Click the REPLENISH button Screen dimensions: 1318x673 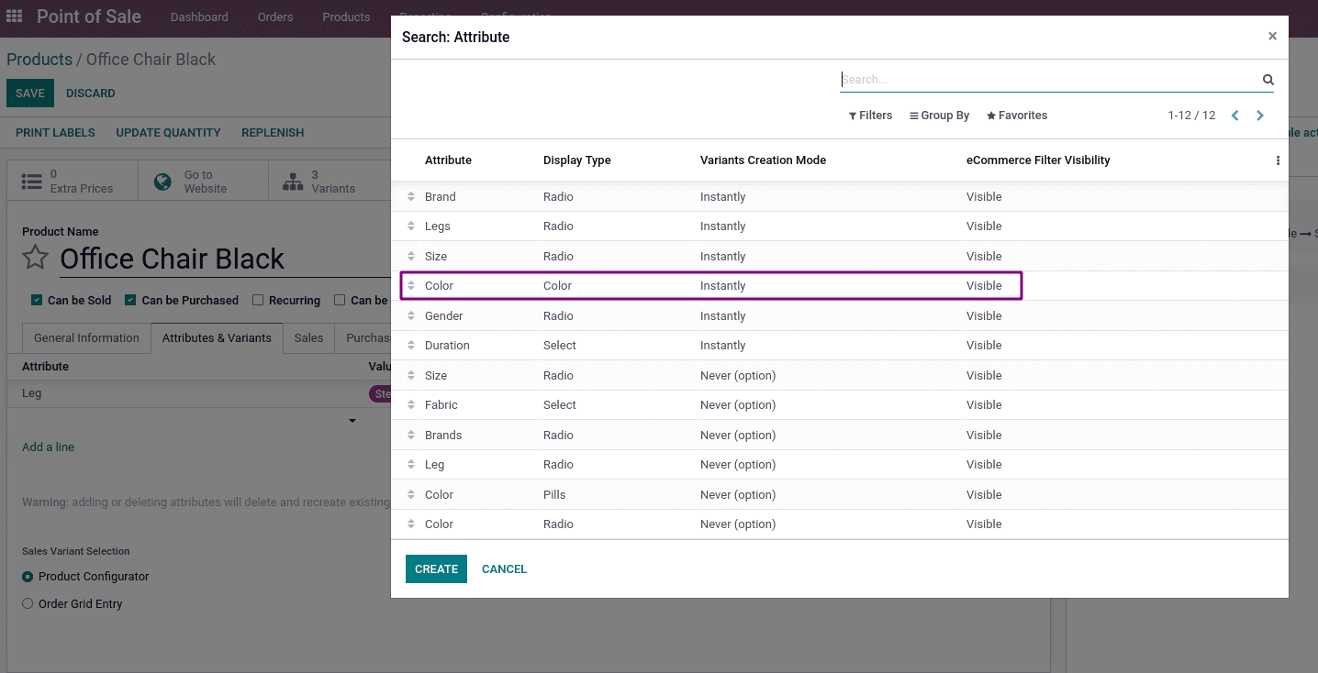point(273,133)
